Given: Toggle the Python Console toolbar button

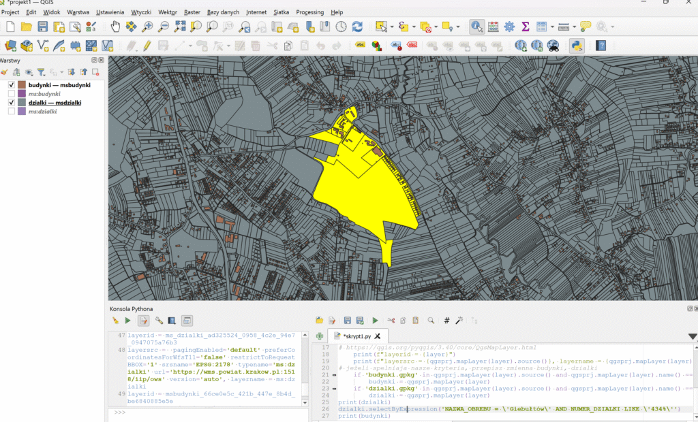Looking at the screenshot, I should tap(576, 46).
